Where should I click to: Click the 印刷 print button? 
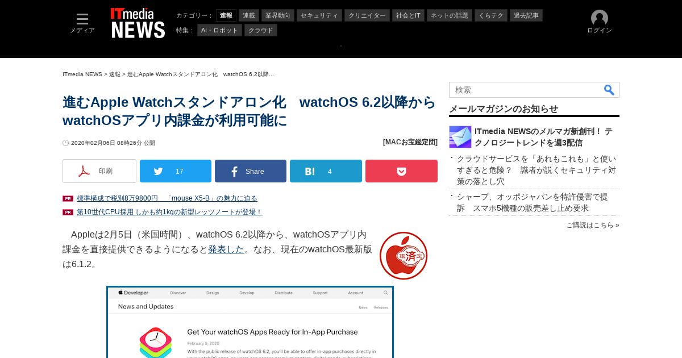pyautogui.click(x=99, y=171)
